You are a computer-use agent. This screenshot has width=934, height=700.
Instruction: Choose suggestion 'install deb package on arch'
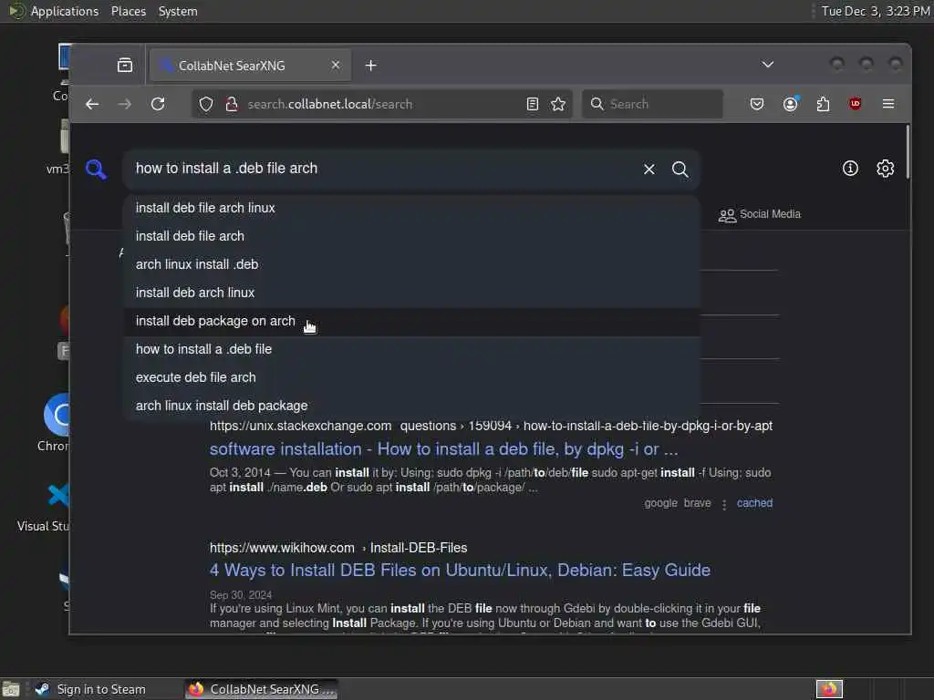point(411,322)
